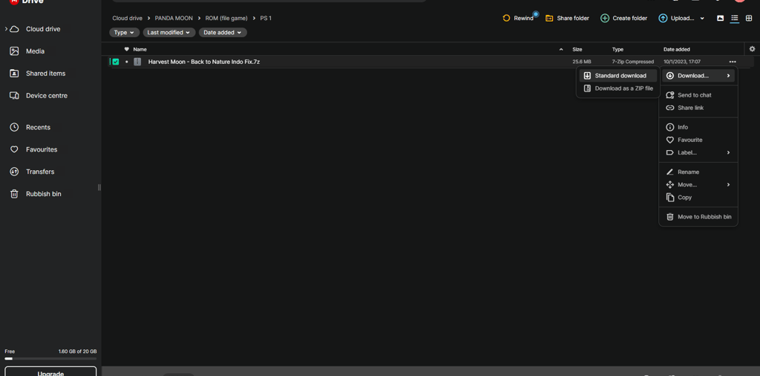Viewport: 760px width, 376px height.
Task: Click the storage usage bar
Action: coord(50,358)
